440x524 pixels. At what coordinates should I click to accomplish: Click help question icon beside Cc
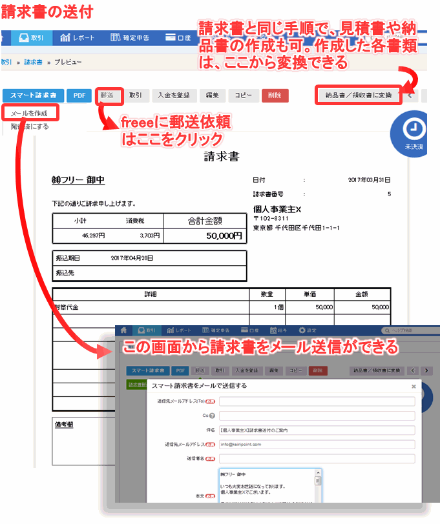pyautogui.click(x=212, y=416)
